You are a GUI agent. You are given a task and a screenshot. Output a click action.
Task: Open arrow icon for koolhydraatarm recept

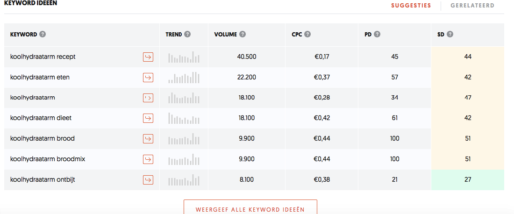tap(148, 57)
